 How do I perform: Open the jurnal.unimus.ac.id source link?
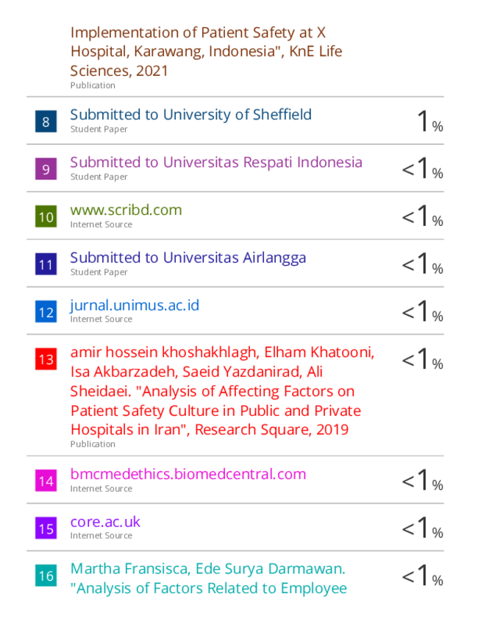(x=135, y=305)
